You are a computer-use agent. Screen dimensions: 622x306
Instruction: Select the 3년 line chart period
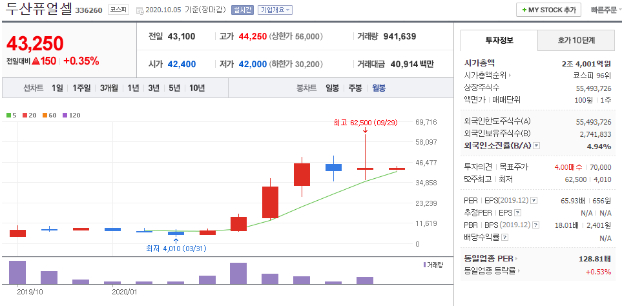(x=154, y=88)
